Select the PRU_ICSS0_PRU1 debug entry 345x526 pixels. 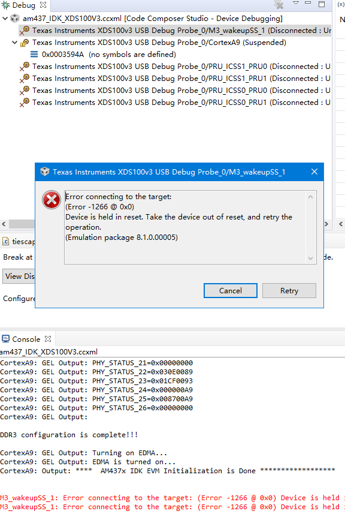coord(181,103)
